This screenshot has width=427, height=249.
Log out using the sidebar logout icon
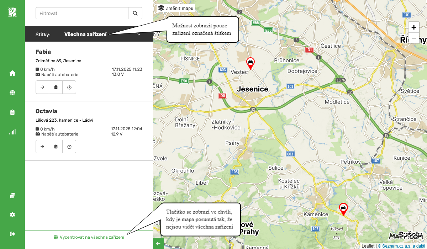(12, 234)
